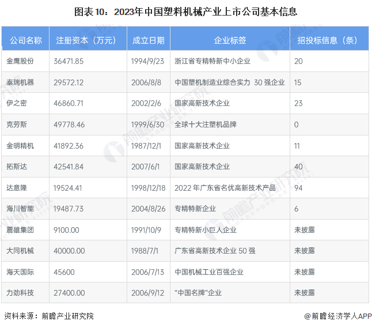Image resolution: width=372 pixels, height=328 pixels.
Task: Click capital value 41892.36
Action: [69, 146]
